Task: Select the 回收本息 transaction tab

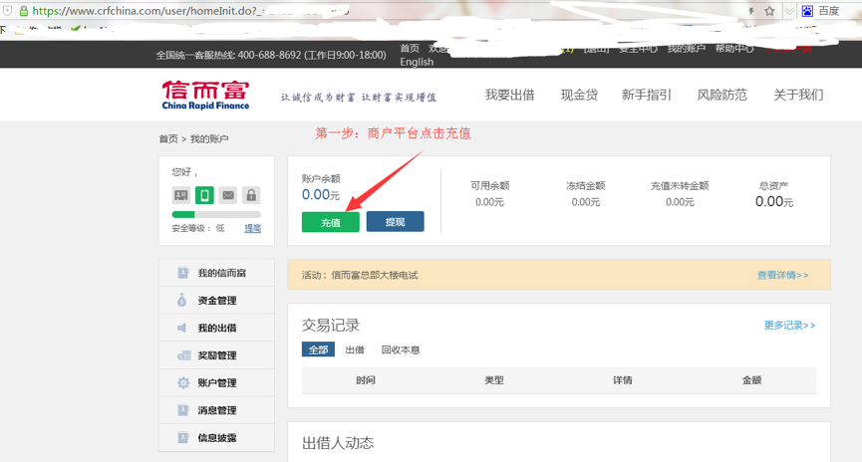Action: [401, 349]
